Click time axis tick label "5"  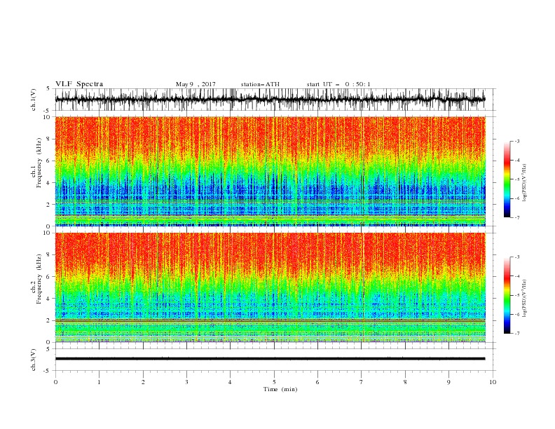274,382
